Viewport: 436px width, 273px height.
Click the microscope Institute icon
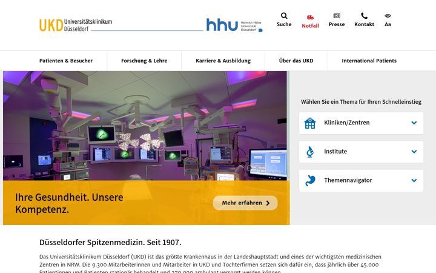310,152
